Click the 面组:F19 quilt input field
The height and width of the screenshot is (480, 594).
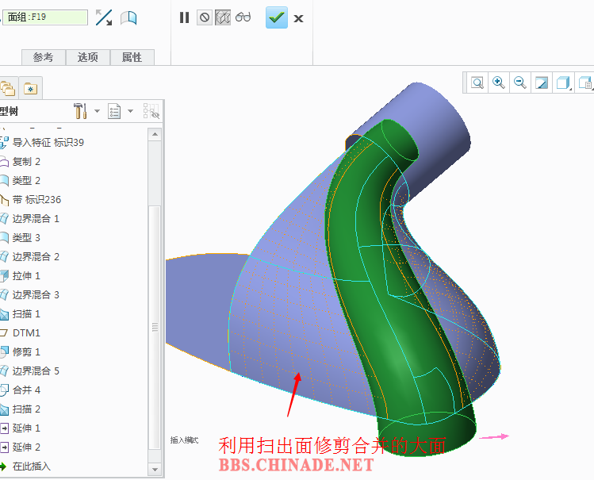(x=46, y=17)
